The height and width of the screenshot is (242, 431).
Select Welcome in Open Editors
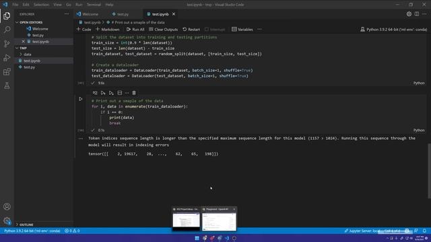40,29
